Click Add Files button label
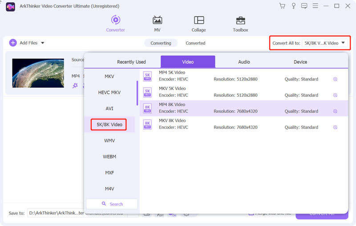This screenshot has height=226, width=356. [28, 43]
